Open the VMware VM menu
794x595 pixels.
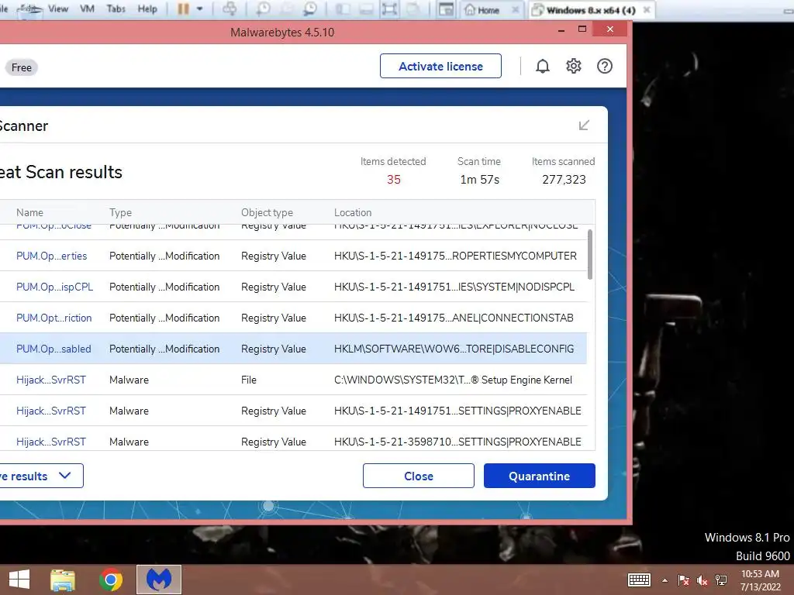(x=87, y=9)
